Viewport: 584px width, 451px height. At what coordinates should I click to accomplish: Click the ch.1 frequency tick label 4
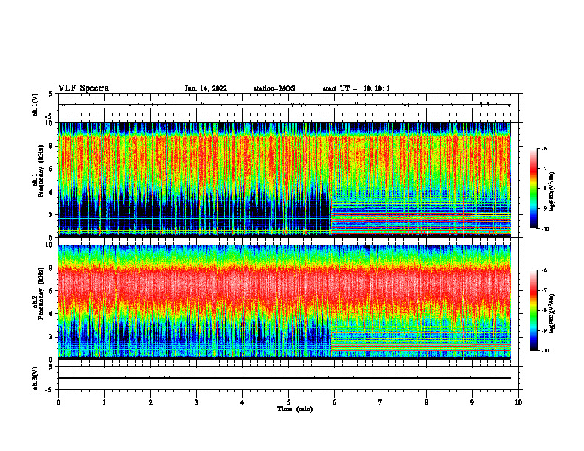tap(51, 192)
